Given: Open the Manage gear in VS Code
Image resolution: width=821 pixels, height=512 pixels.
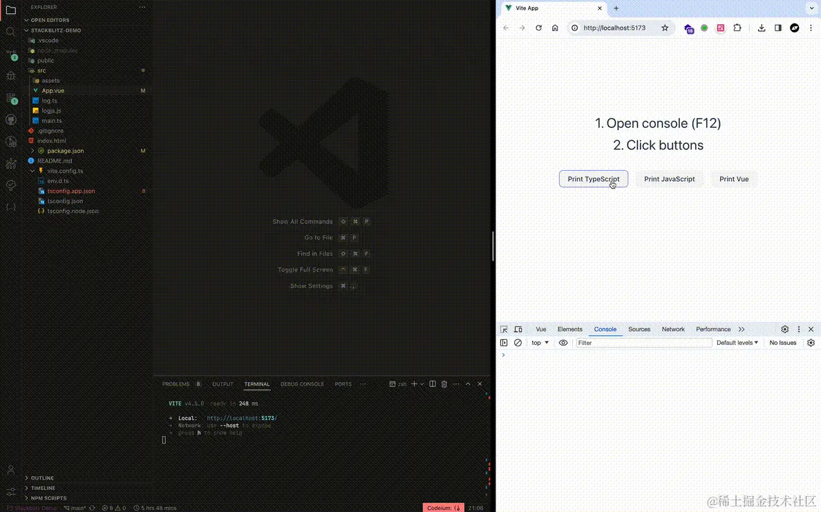Looking at the screenshot, I should (x=10, y=492).
